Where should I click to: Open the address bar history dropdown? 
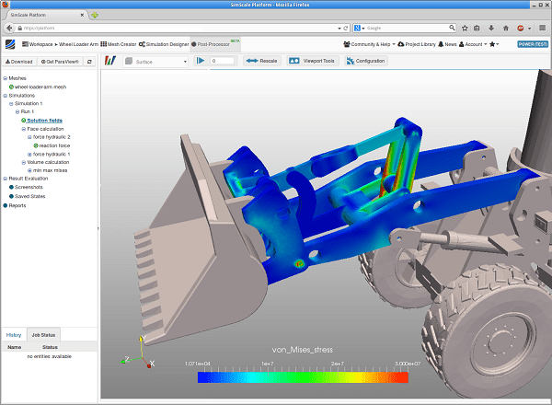[339, 28]
